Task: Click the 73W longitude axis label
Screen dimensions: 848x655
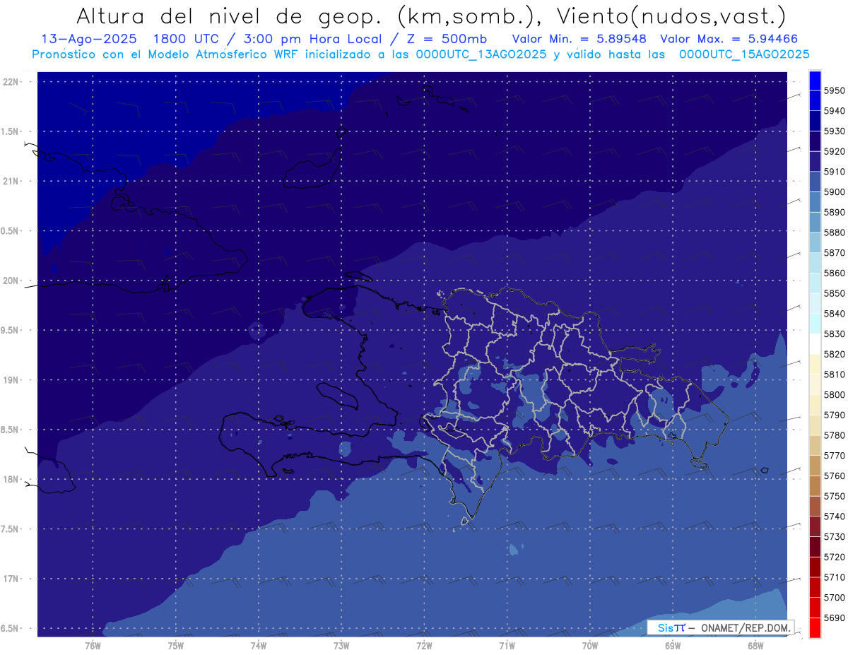Action: [341, 645]
